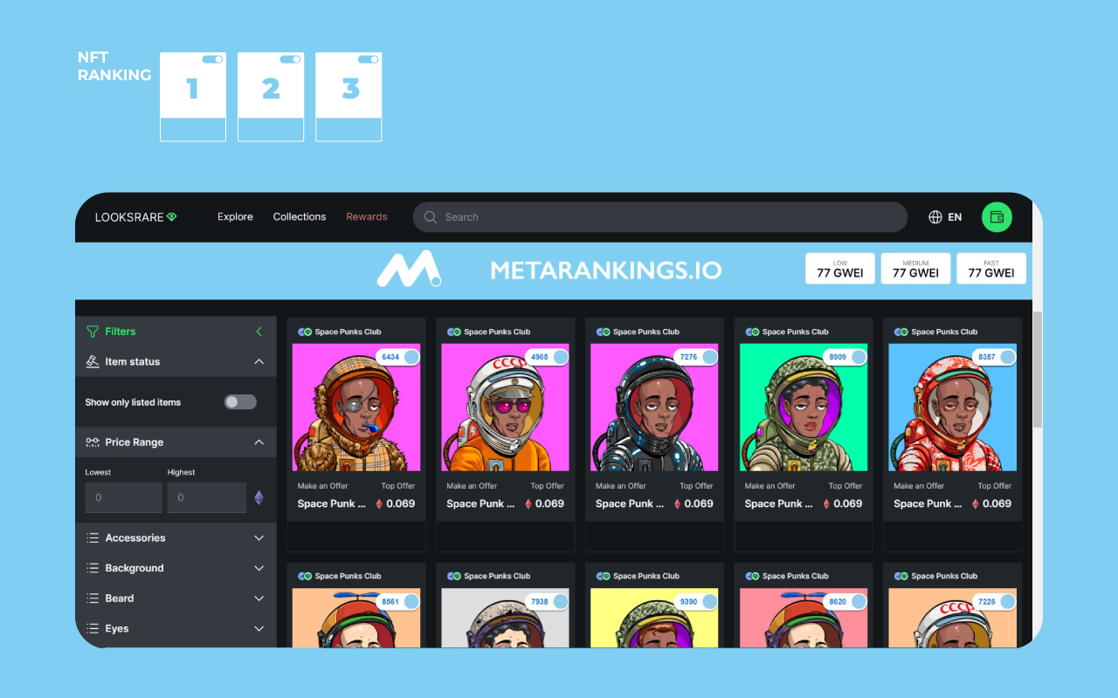This screenshot has height=698, width=1118.
Task: Click Make an Offer on punk 4965
Action: pos(472,486)
